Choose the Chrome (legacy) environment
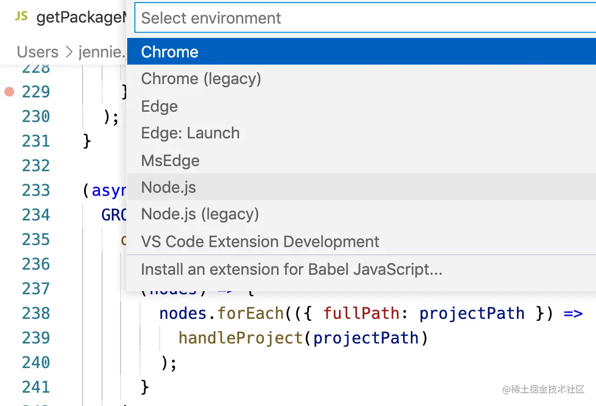The image size is (596, 406). [x=201, y=79]
